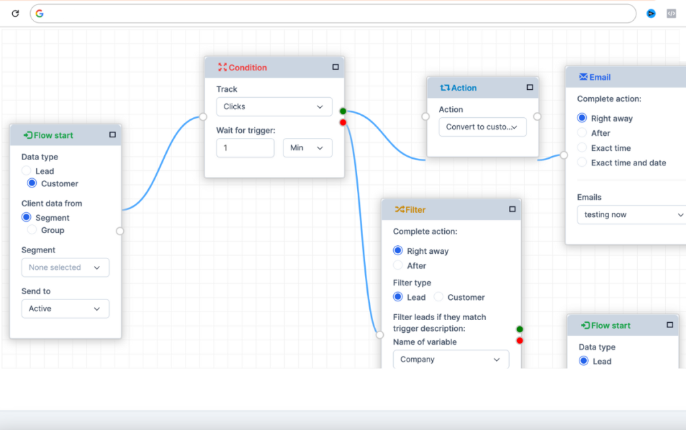
Task: Select Segment as client data source
Action: pyautogui.click(x=26, y=218)
